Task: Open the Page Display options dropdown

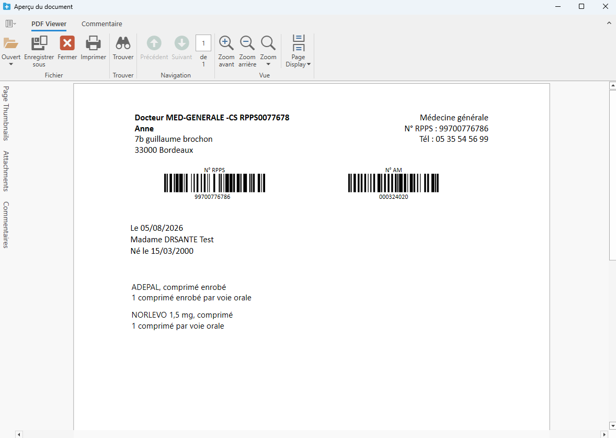Action: point(298,52)
